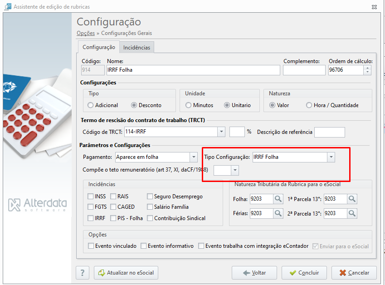Enable the Evento informativo checkbox
This screenshot has height=285, width=385.
(x=143, y=246)
